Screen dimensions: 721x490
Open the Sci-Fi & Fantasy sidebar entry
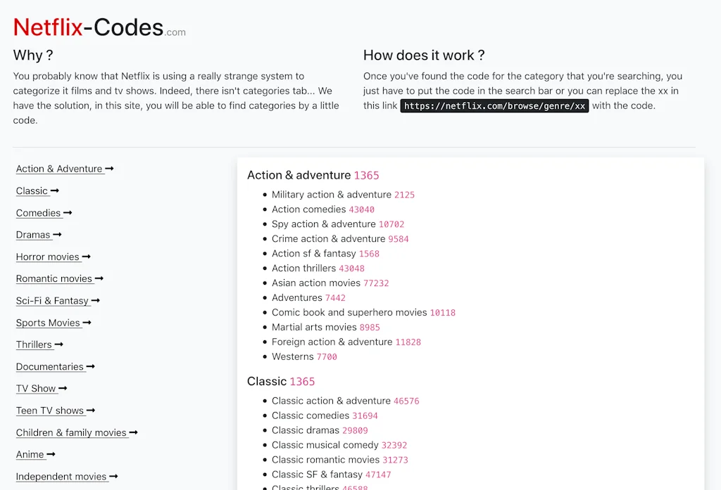pos(53,300)
